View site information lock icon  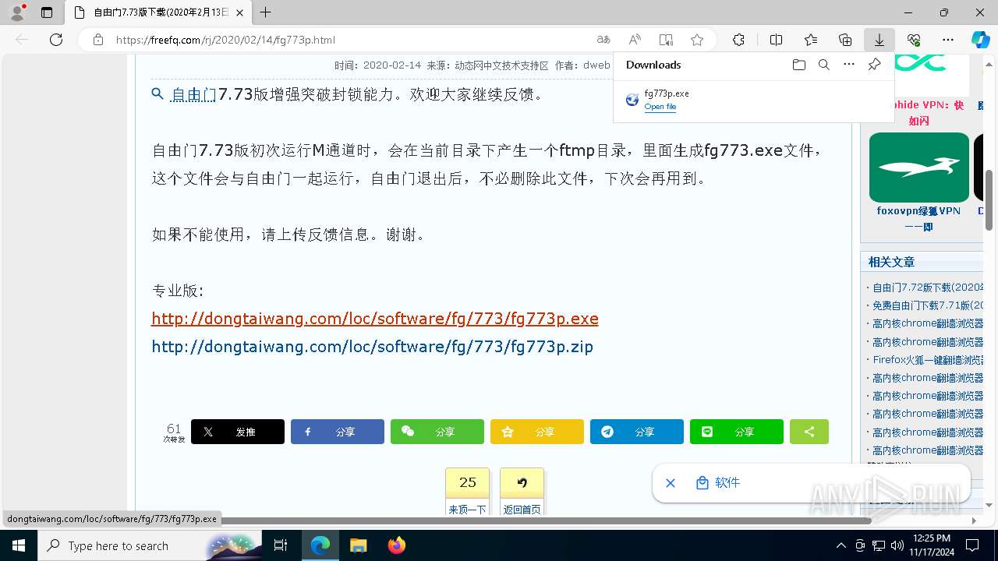coord(98,40)
